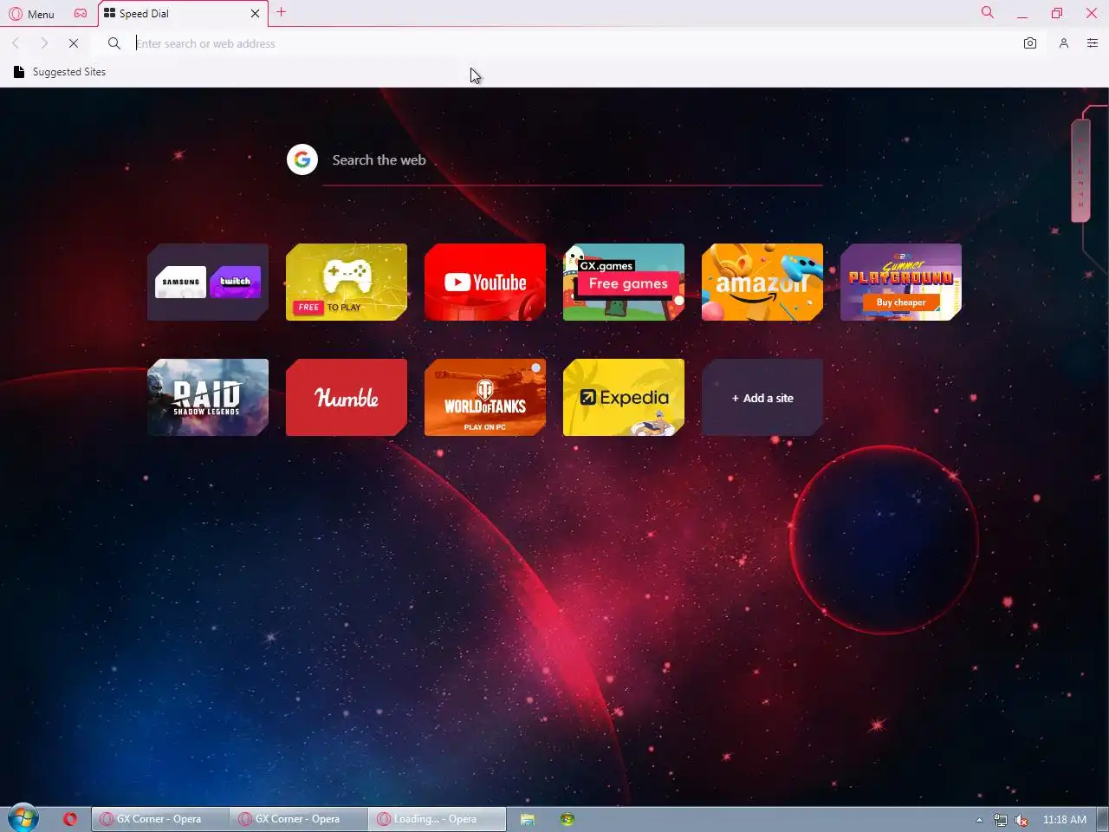Click the network tray icon
Image resolution: width=1109 pixels, height=832 pixels.
[1001, 820]
